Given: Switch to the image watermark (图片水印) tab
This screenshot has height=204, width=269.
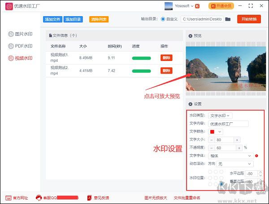Looking at the screenshot, I should pos(21,34).
